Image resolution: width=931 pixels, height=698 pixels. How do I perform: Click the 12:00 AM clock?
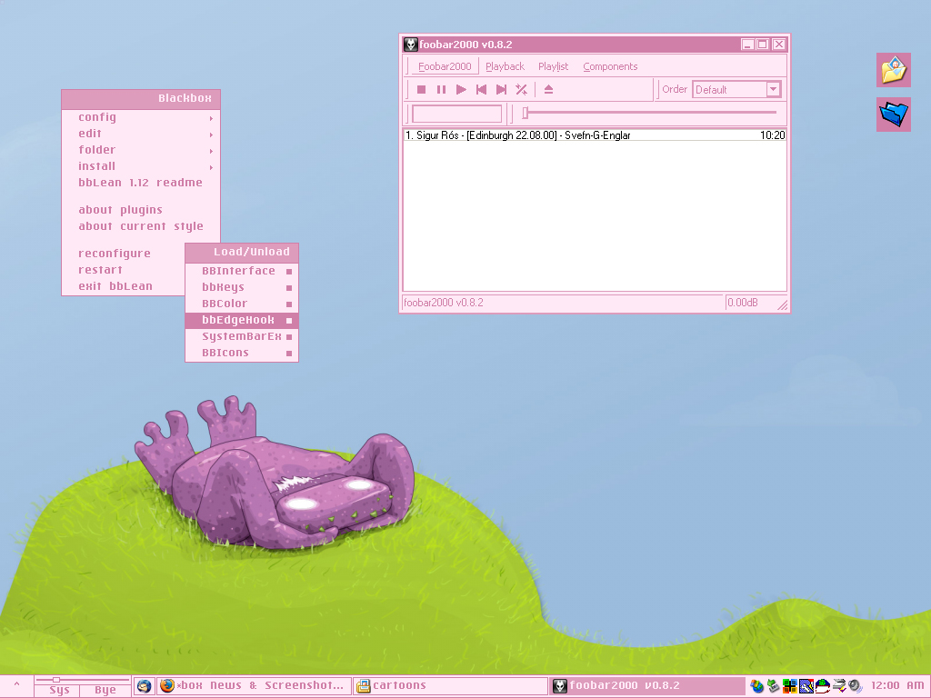[x=897, y=686]
